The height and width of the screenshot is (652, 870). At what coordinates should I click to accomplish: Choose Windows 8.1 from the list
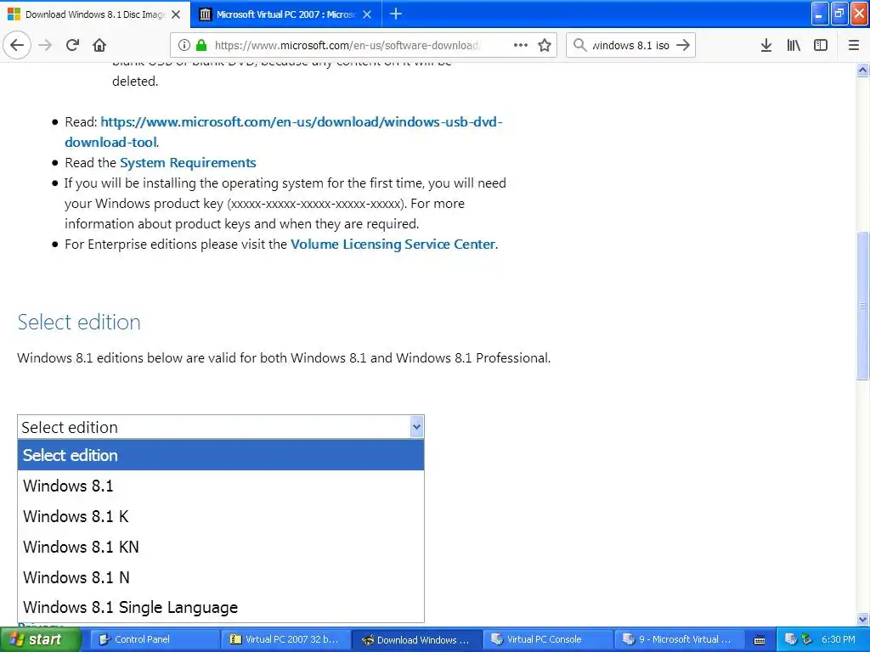221,486
